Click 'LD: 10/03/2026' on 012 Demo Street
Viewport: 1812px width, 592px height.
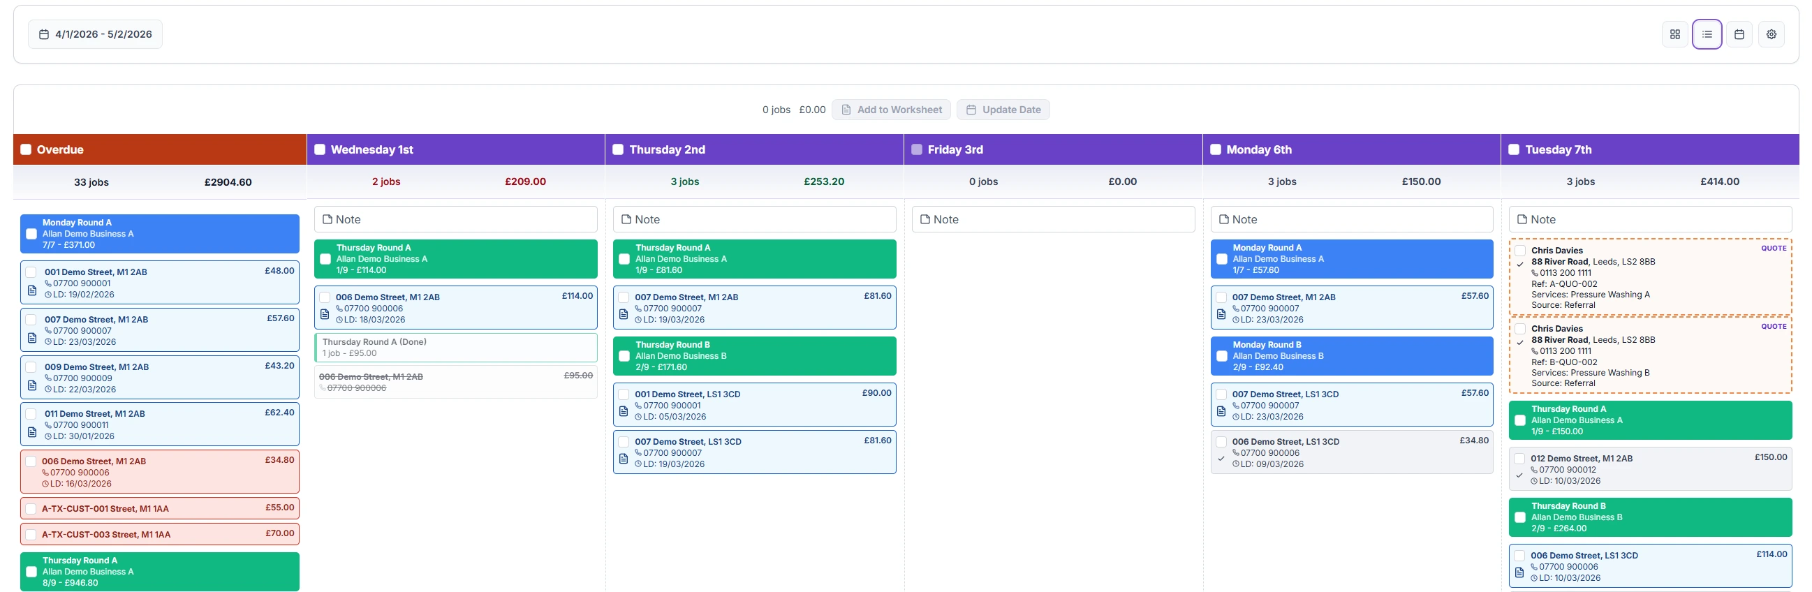point(1569,482)
